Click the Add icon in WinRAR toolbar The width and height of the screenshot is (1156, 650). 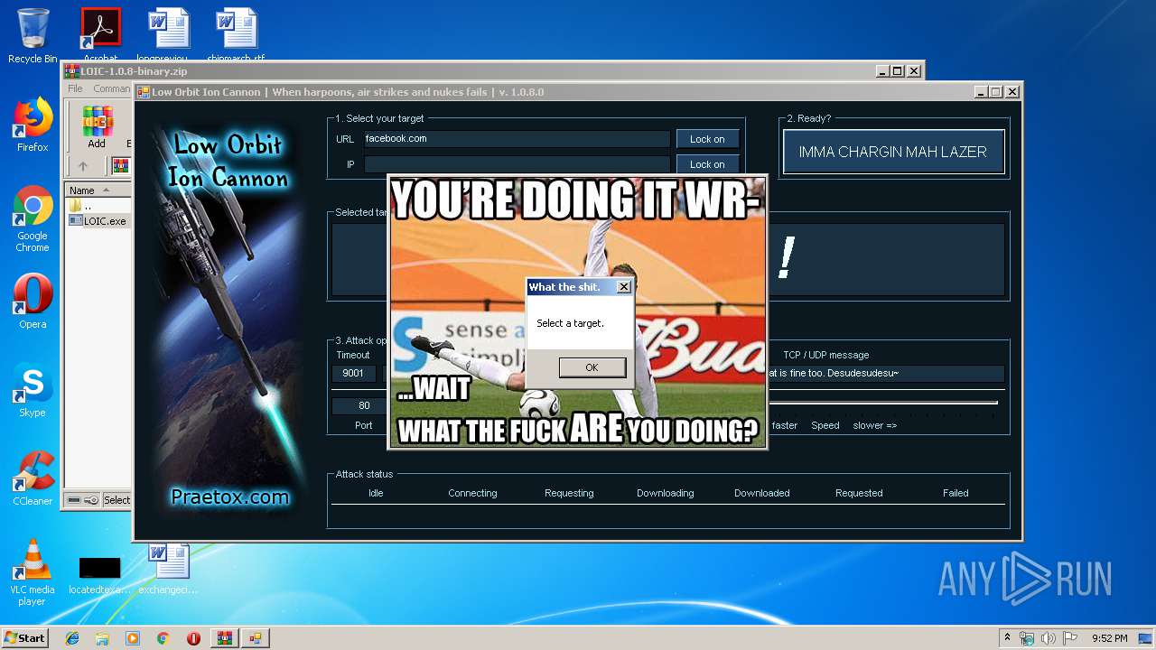97,127
